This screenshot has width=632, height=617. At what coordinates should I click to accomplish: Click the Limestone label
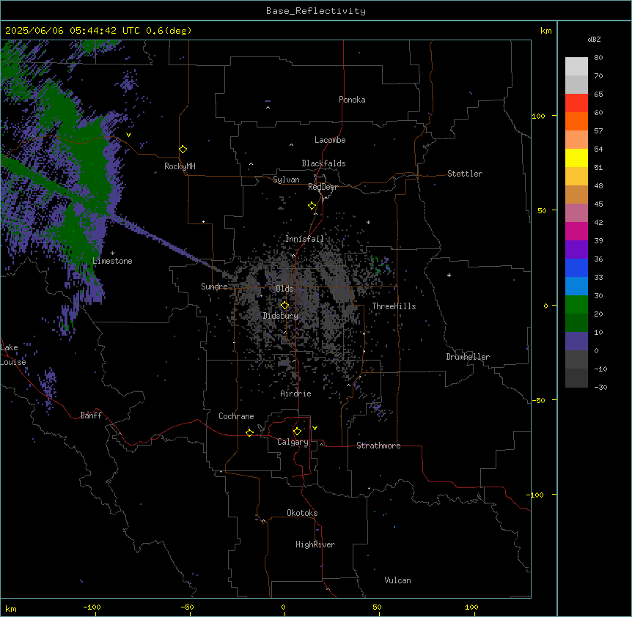point(112,261)
